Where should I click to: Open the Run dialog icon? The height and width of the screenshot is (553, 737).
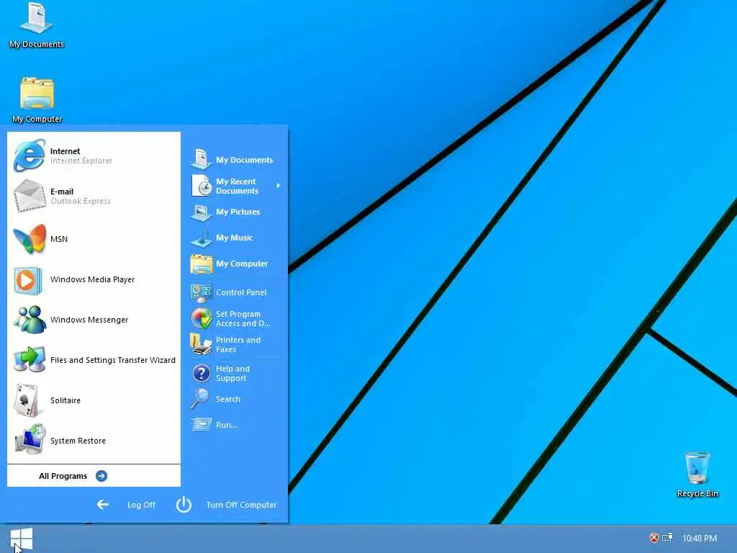tap(202, 425)
